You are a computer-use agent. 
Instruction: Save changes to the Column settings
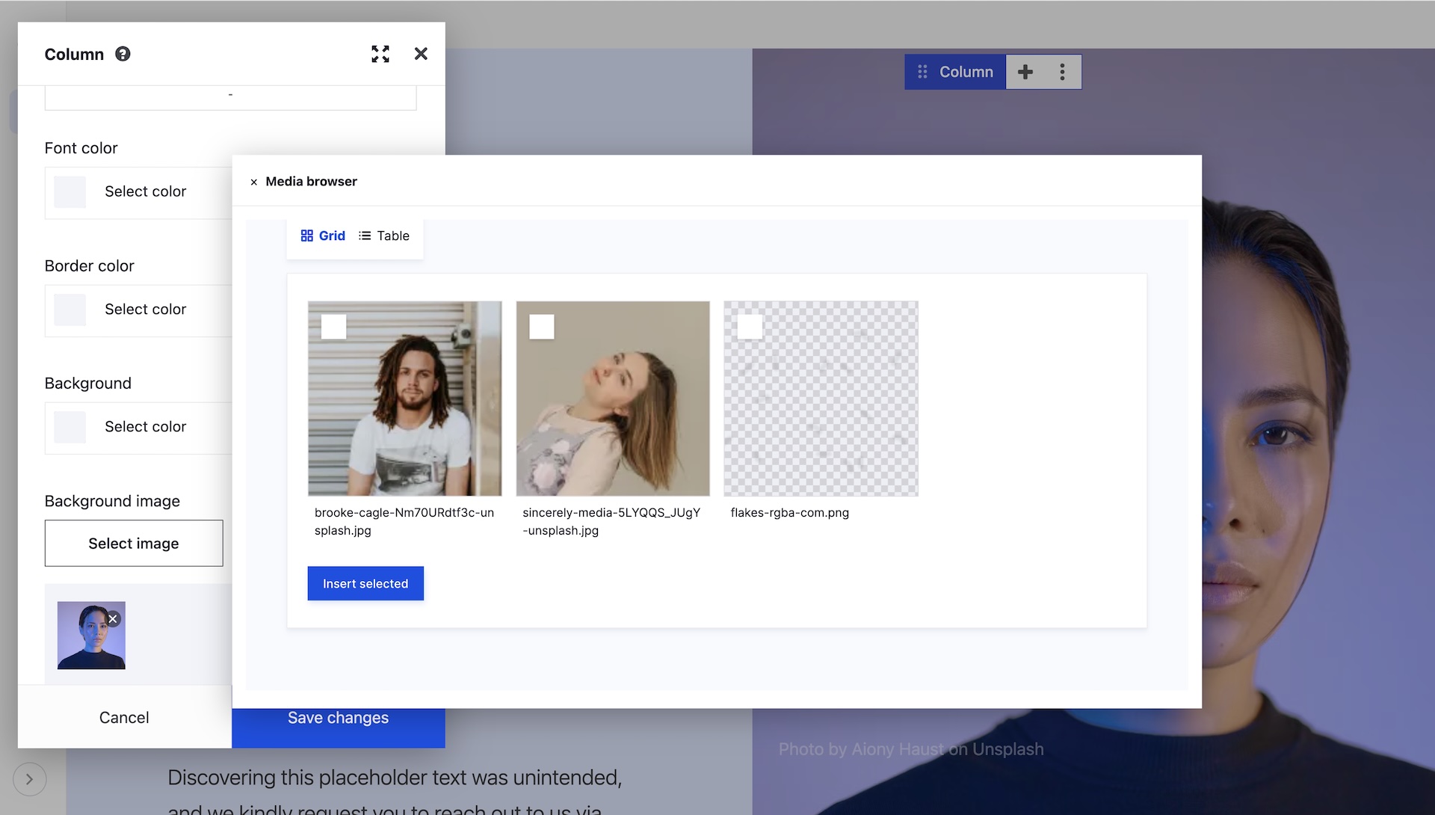tap(338, 718)
